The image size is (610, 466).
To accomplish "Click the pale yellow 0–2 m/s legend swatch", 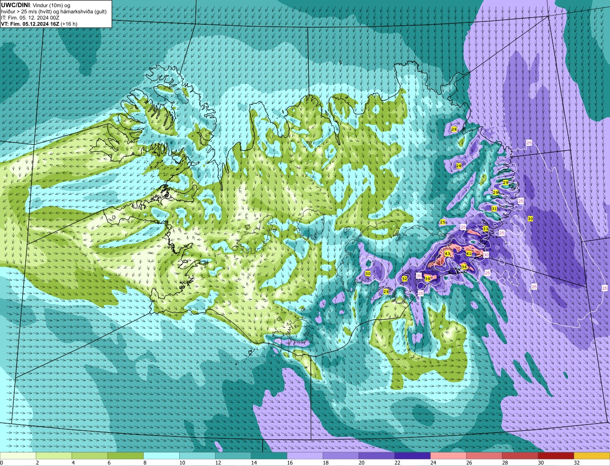I will [18, 456].
